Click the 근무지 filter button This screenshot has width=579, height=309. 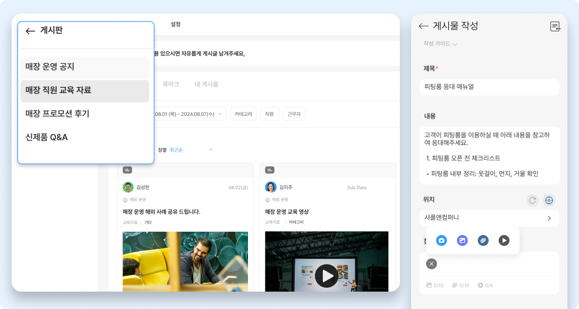point(294,114)
